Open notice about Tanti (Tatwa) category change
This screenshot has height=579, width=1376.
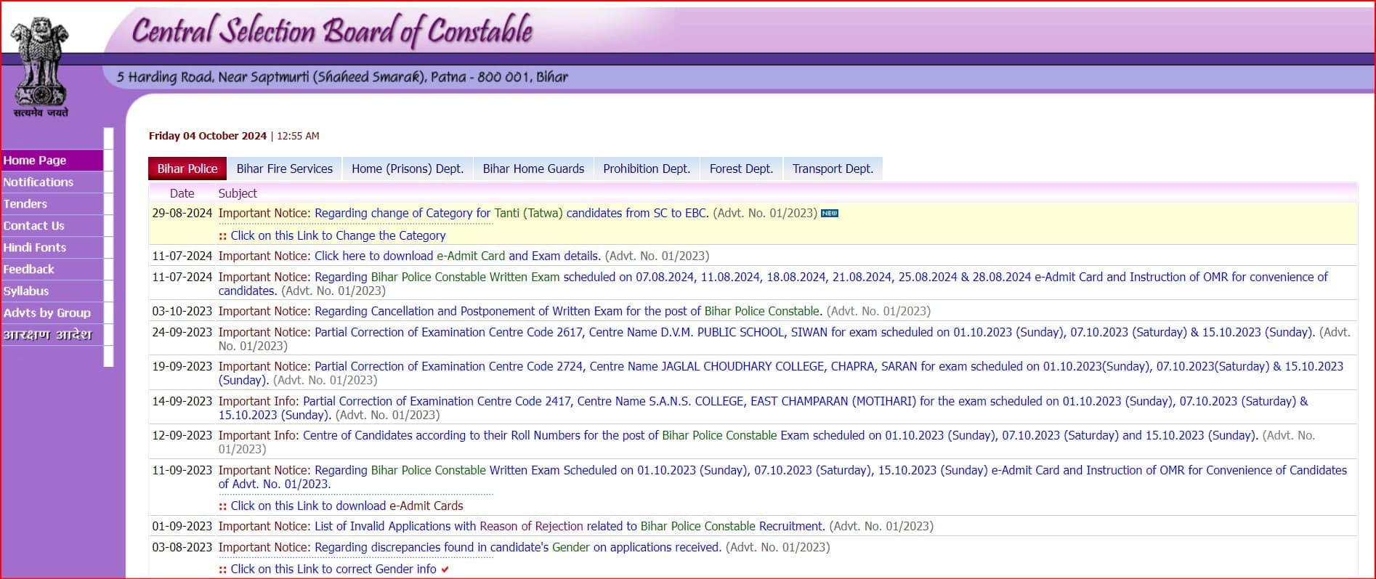[x=511, y=213]
